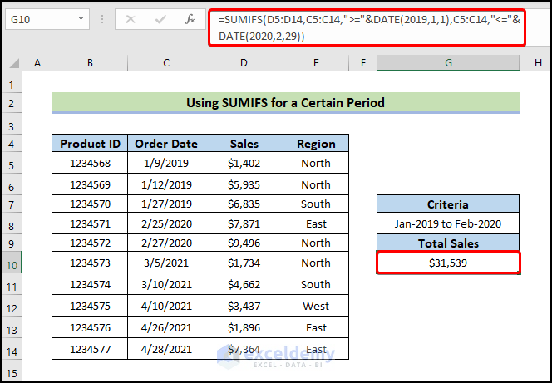Click the Jan-2019 to Feb-2020 cell

[x=448, y=223]
